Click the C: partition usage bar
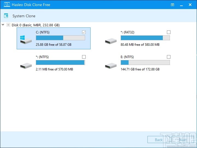This screenshot has height=148, width=197. pos(60,38)
